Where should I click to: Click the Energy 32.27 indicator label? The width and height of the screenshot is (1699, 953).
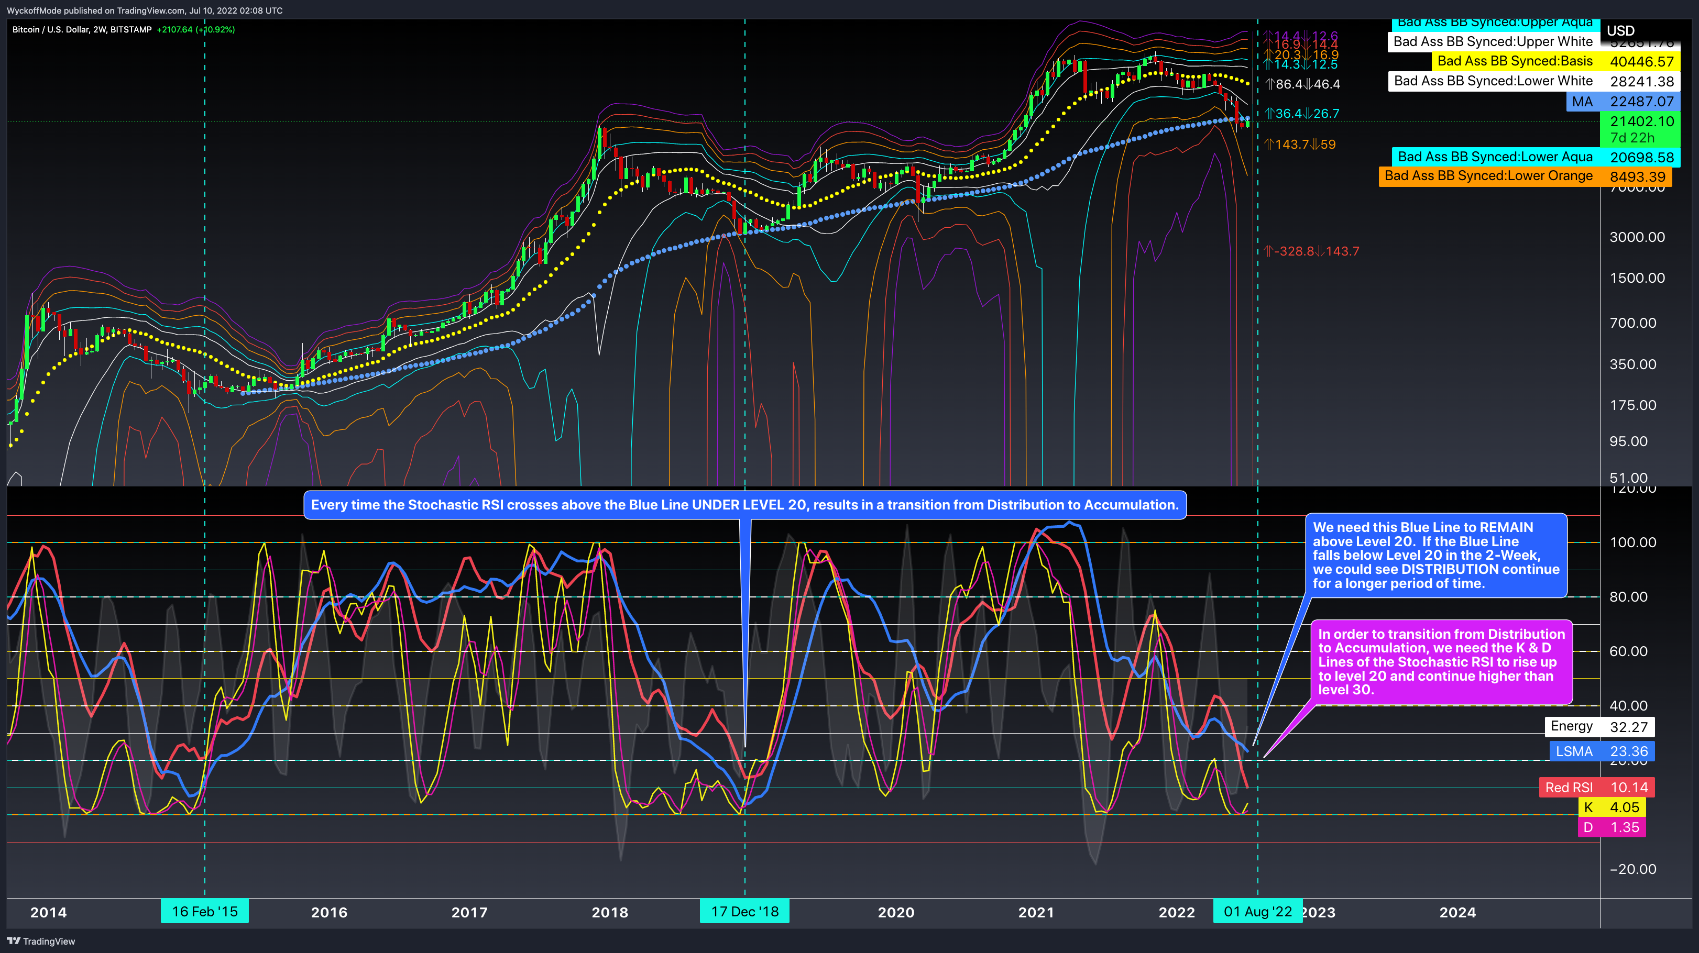tap(1599, 726)
